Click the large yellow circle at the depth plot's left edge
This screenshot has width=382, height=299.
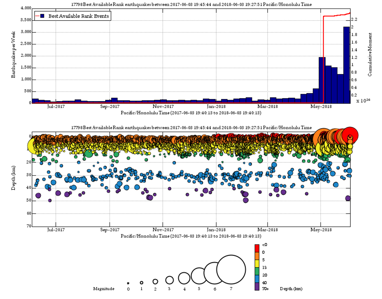33,146
